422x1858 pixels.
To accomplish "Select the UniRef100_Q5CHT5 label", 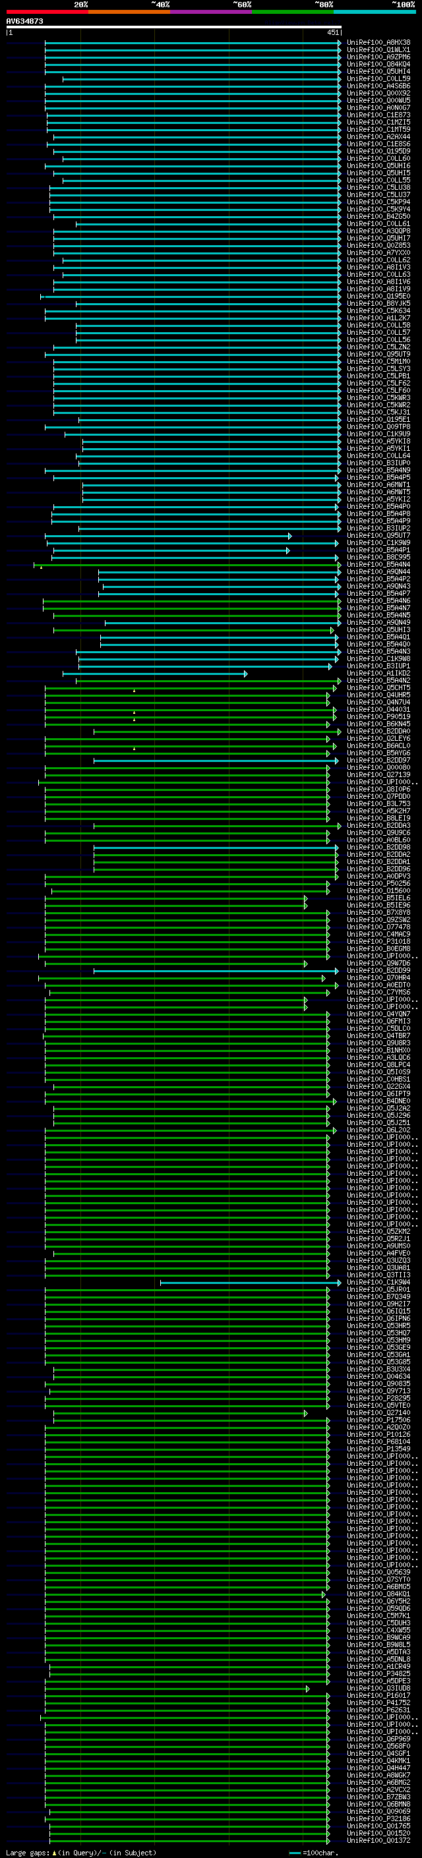I will click(x=378, y=688).
